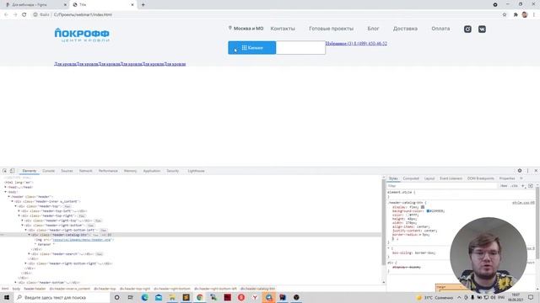Image resolution: width=540 pixels, height=303 pixels.
Task: Open the Computed styles tab
Action: point(411,178)
